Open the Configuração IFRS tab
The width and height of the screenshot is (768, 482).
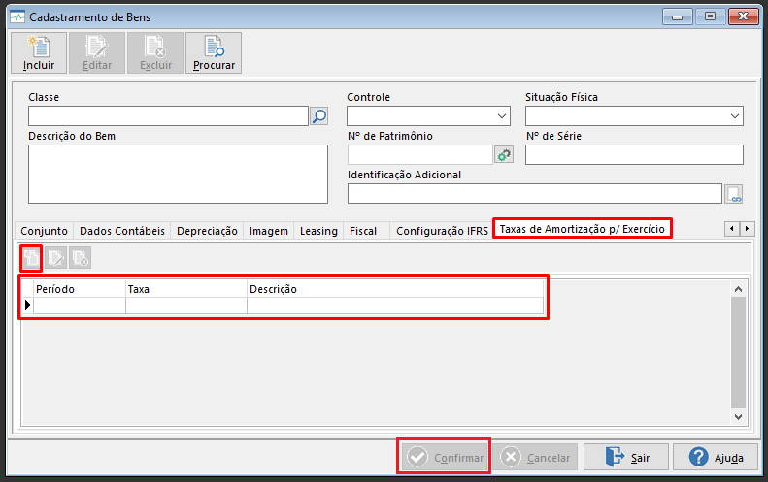(442, 231)
